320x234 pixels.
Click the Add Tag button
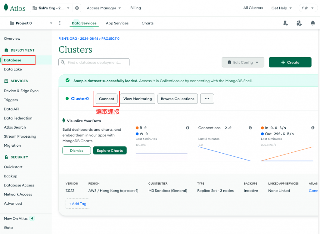[78, 204]
